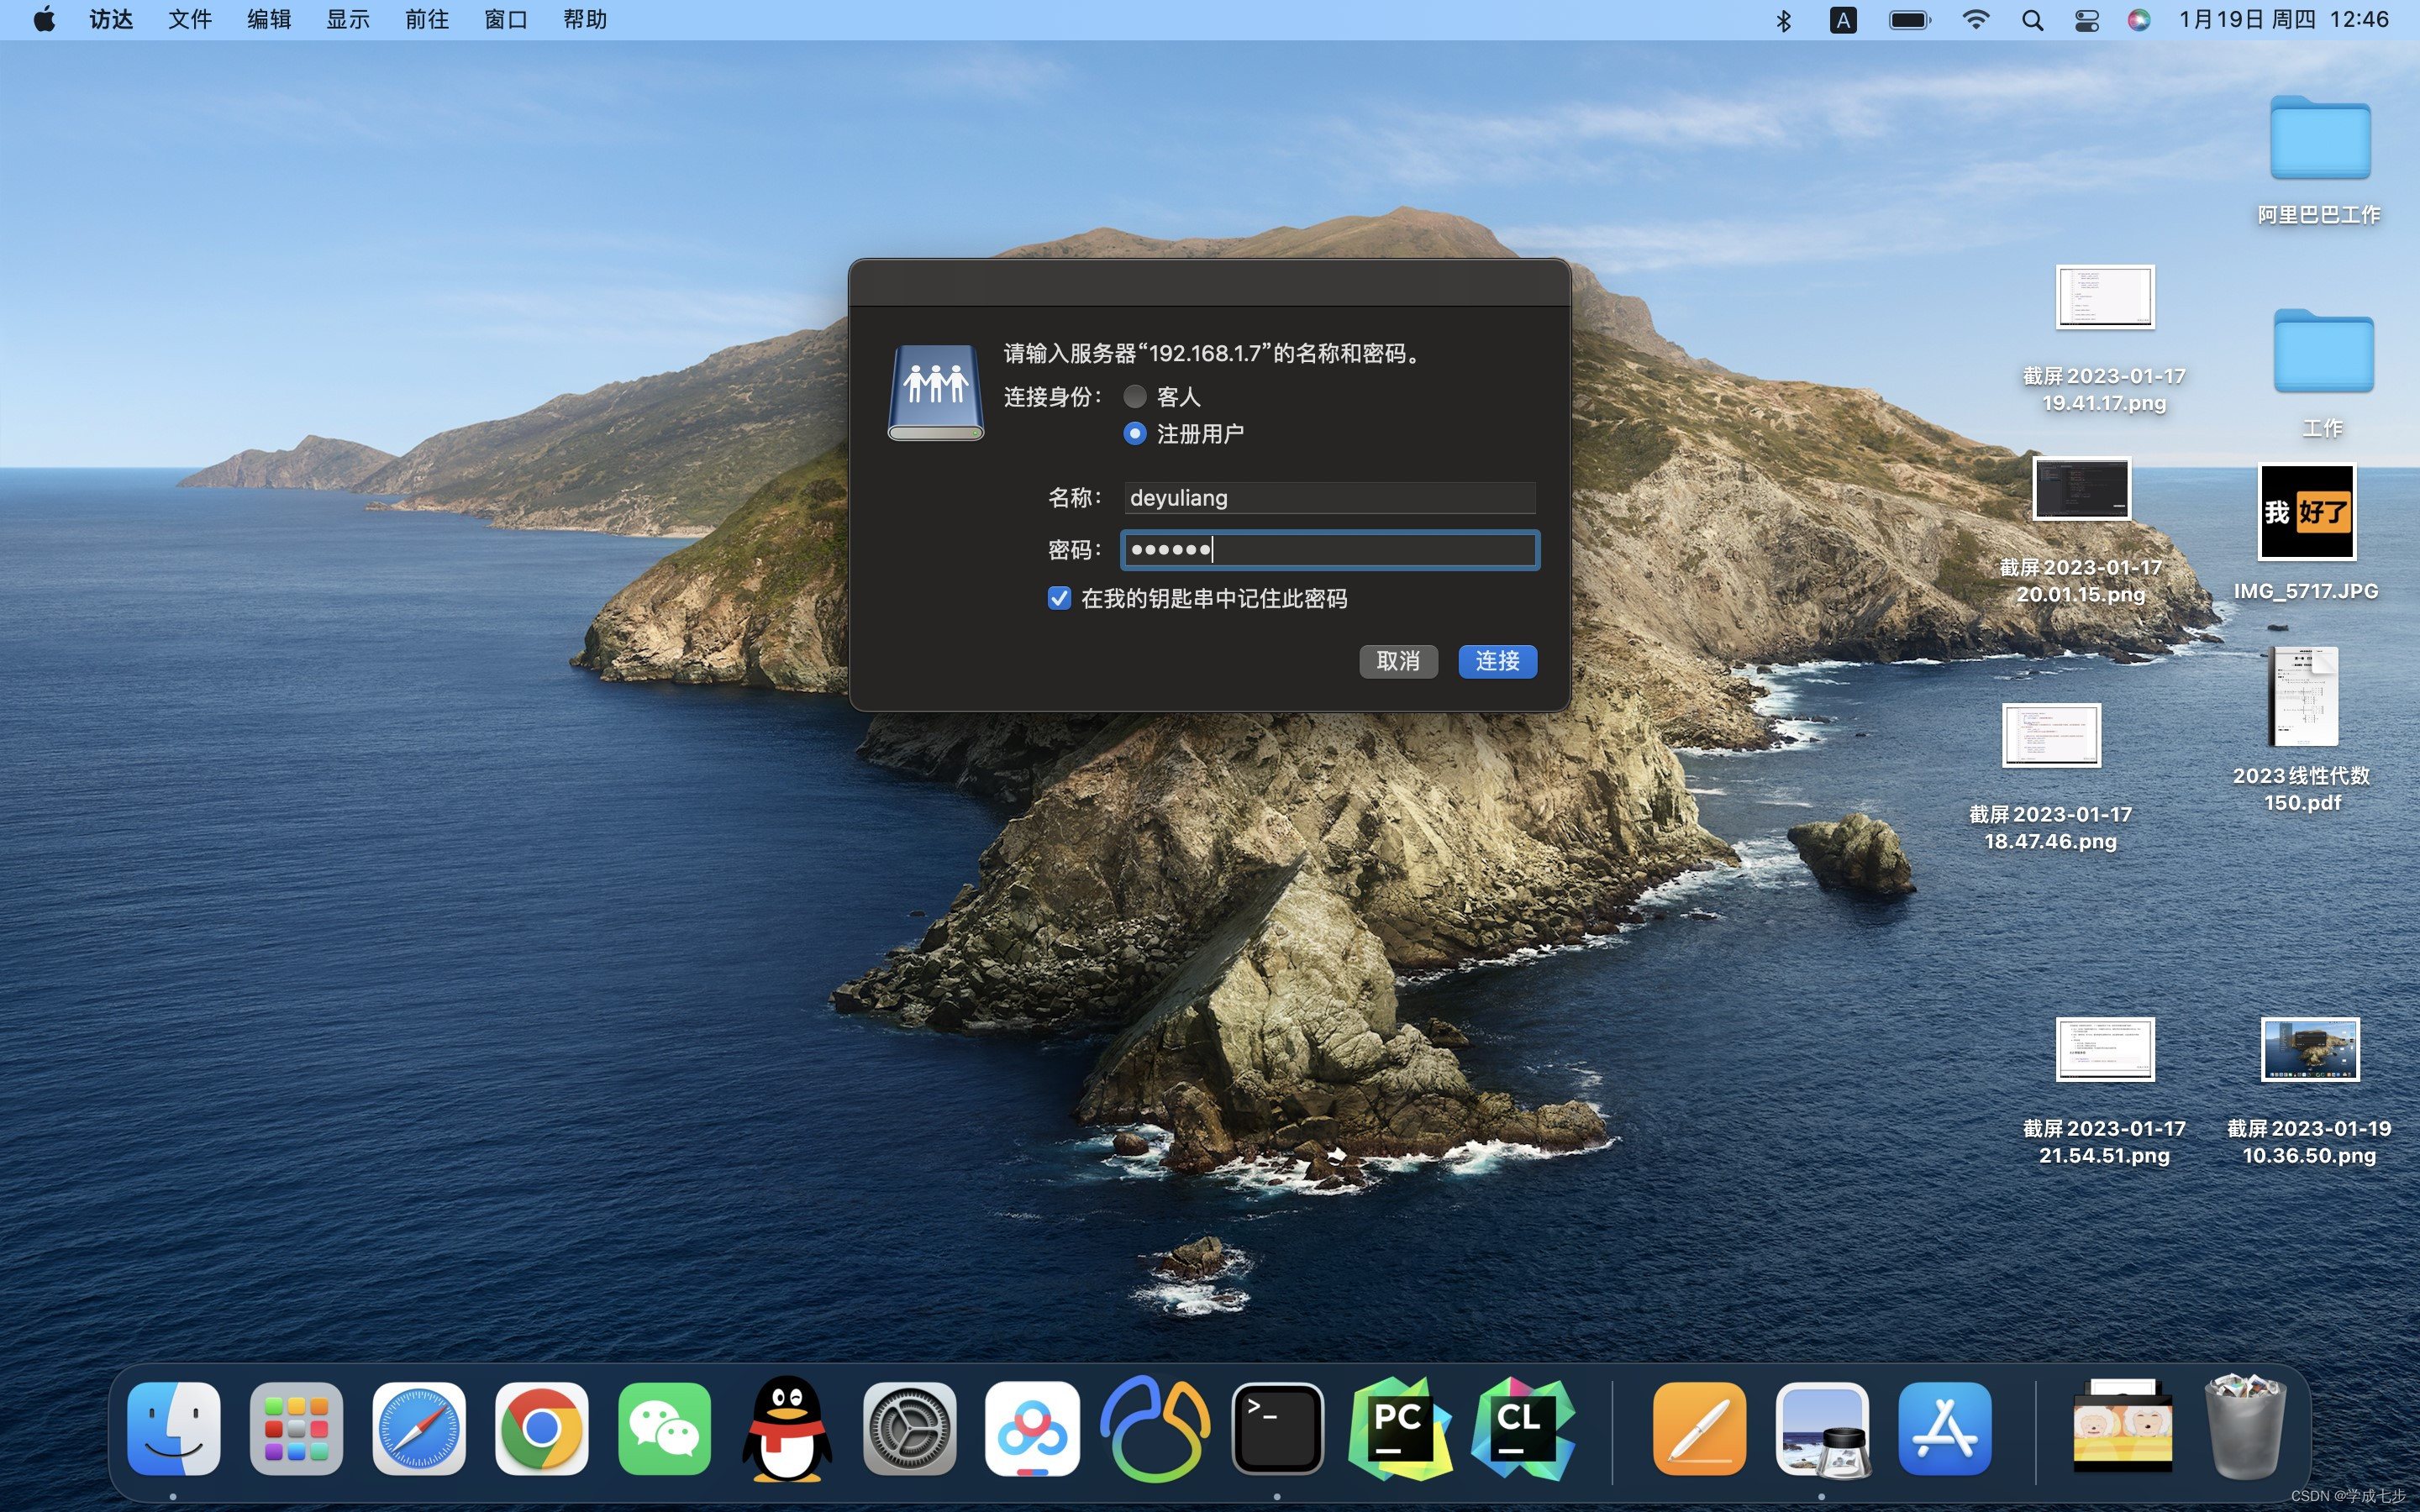Launch QQ penguin app in dock
Screen dimensions: 2420x1512
787,1428
